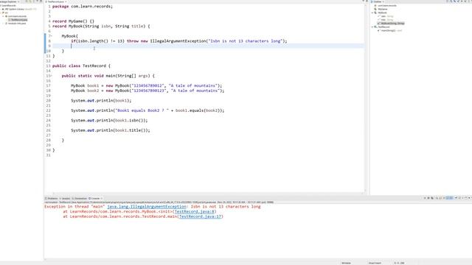
Task: Open the Outline view tab
Action: (378, 1)
